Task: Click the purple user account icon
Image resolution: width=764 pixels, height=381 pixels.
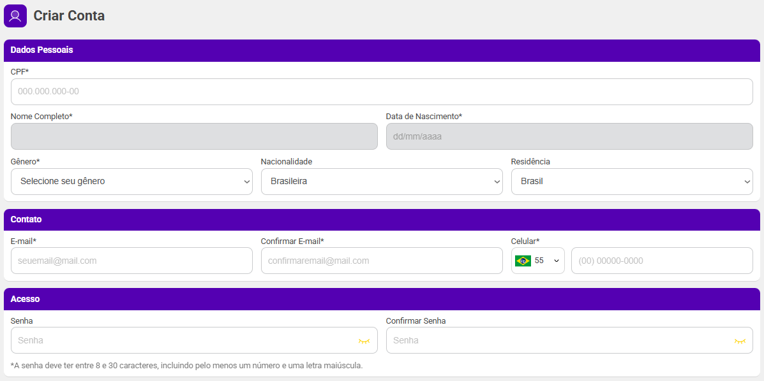Action: coord(15,16)
